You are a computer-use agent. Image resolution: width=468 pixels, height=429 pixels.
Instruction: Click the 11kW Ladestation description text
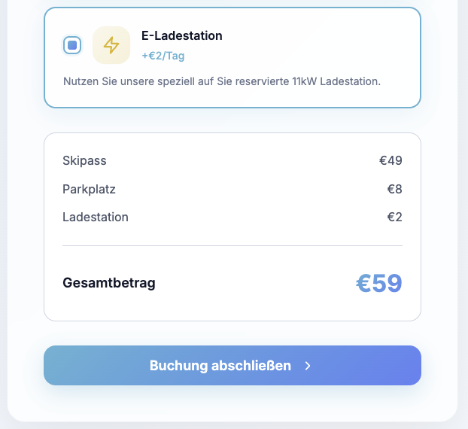pyautogui.click(x=222, y=81)
